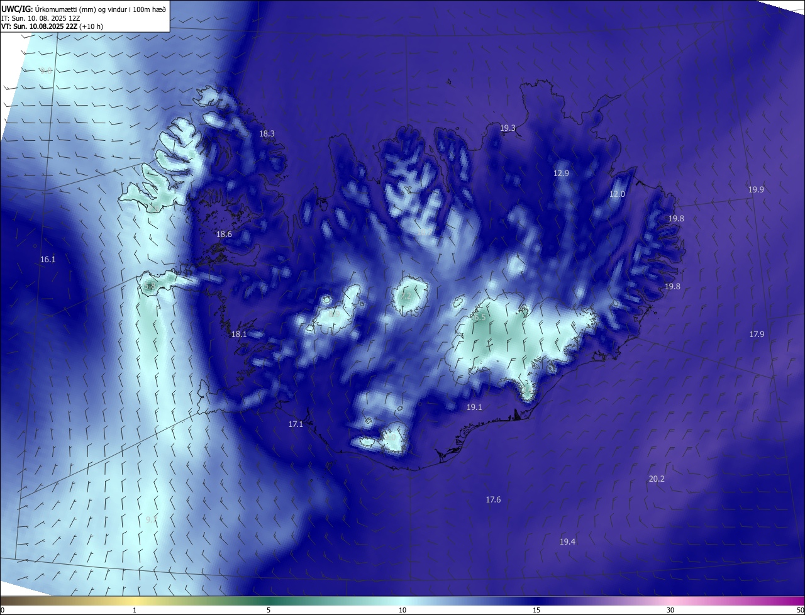
Task: Click the 16.1 value on the map
Action: point(48,260)
